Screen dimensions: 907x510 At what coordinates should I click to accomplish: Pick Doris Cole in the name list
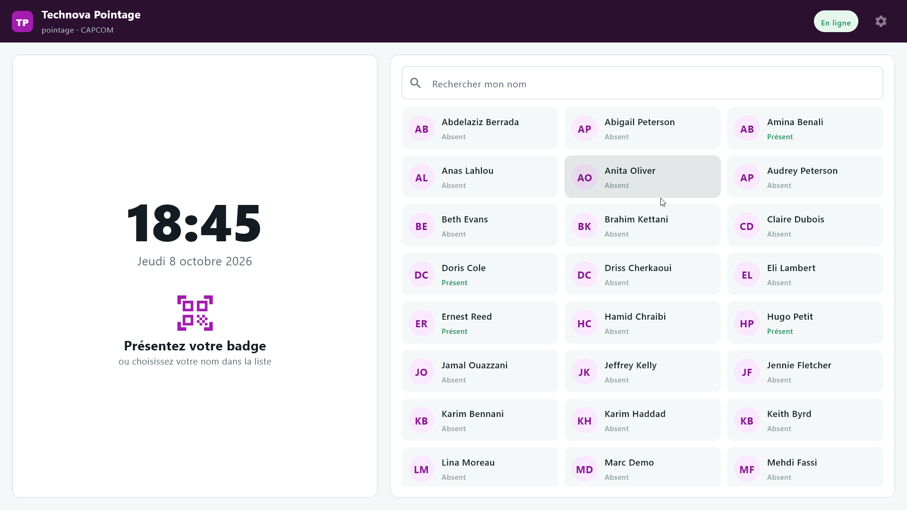pyautogui.click(x=480, y=274)
